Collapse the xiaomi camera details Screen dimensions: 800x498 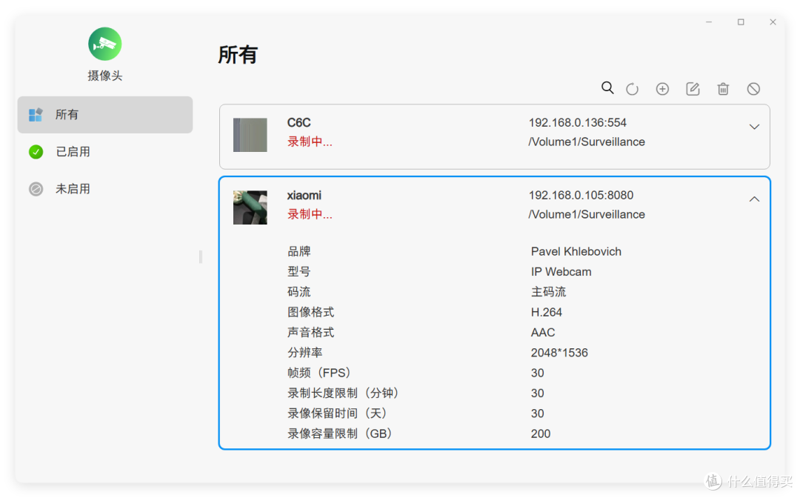pos(754,199)
